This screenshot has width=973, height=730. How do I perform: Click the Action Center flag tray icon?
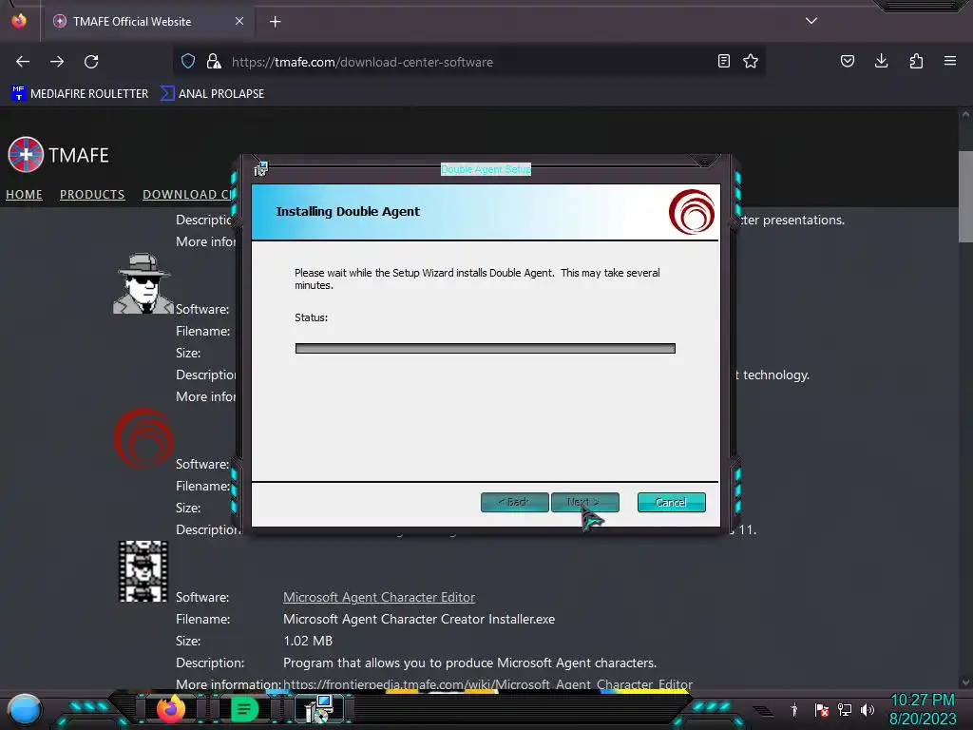[x=822, y=710]
